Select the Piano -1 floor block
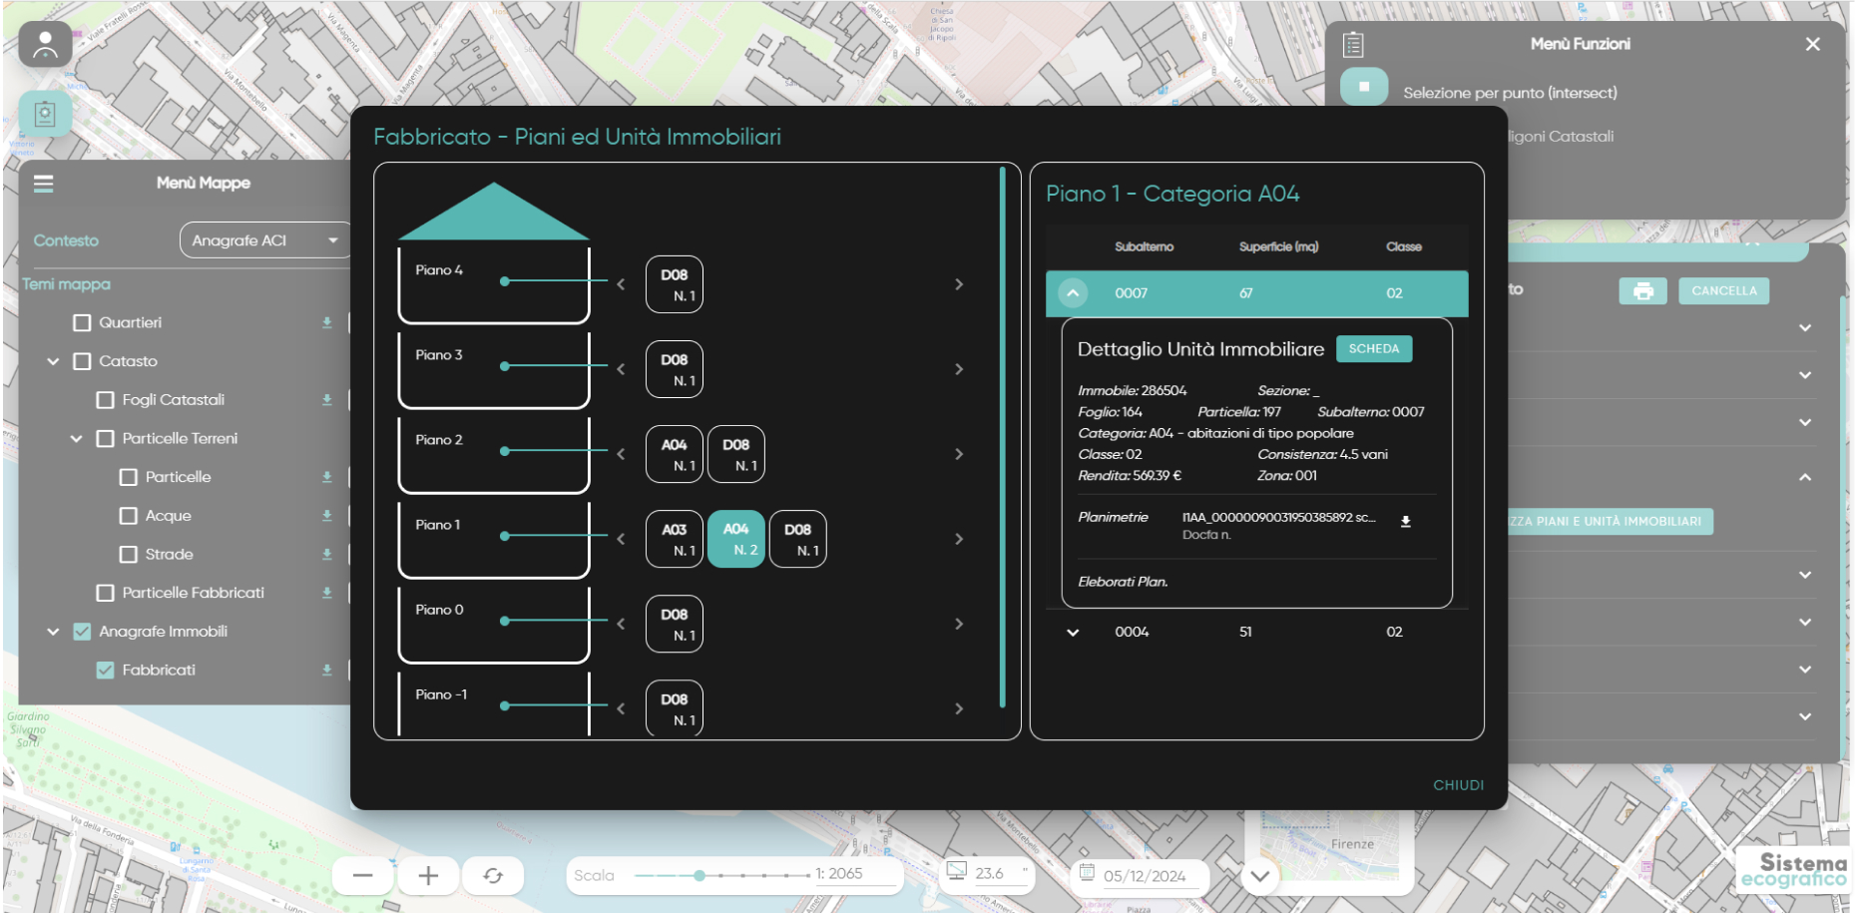Screen dimensions: 1856x913 point(494,705)
